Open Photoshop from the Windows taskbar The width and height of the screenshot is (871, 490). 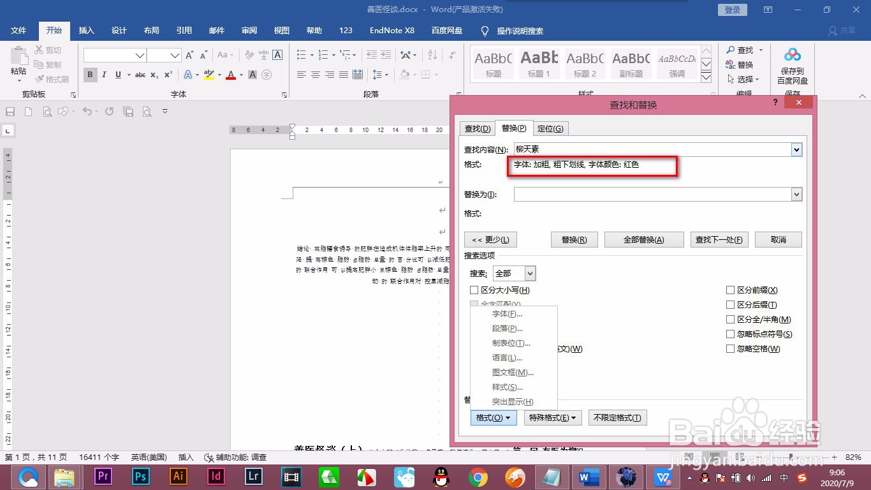[141, 476]
